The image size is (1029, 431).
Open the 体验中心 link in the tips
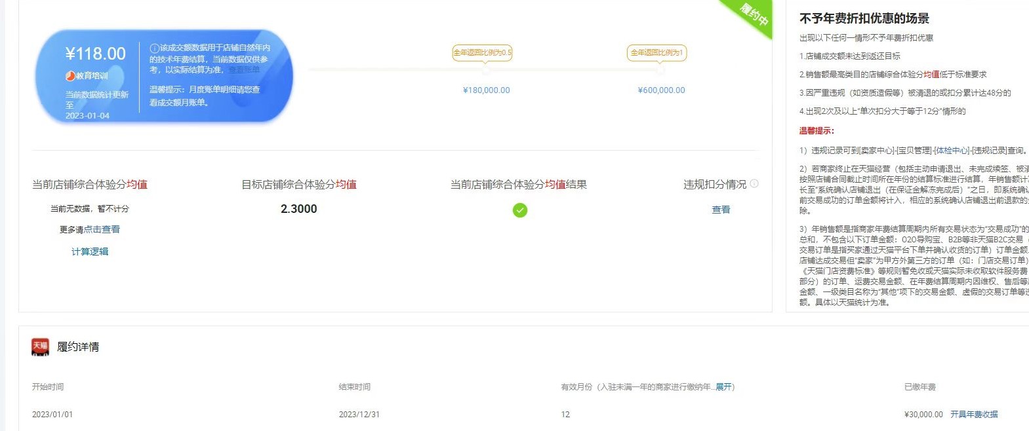tap(952, 151)
